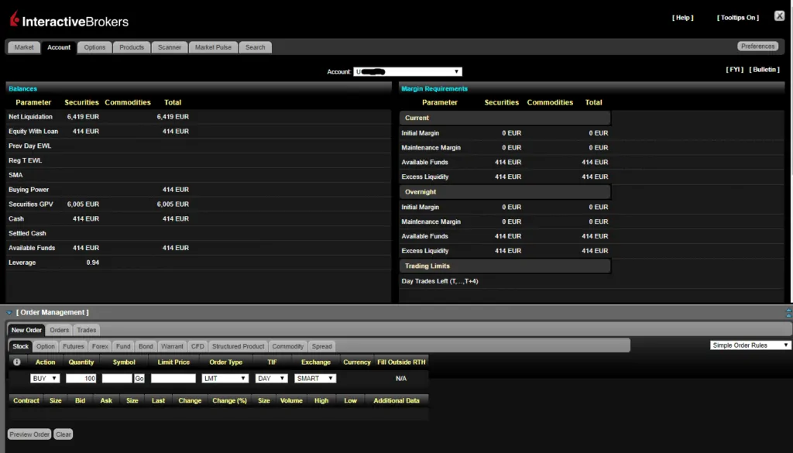The height and width of the screenshot is (453, 793).
Task: Select the Fund instrument tab
Action: [123, 346]
